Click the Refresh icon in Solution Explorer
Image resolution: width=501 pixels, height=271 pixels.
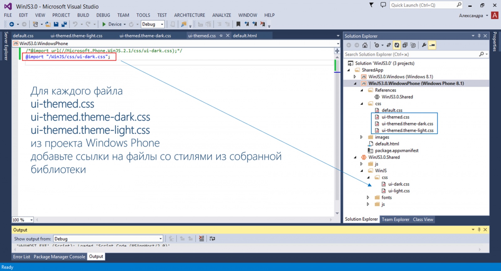click(x=397, y=45)
